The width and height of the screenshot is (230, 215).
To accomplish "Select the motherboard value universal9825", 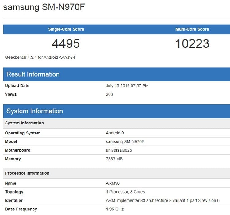I will point(119,150).
